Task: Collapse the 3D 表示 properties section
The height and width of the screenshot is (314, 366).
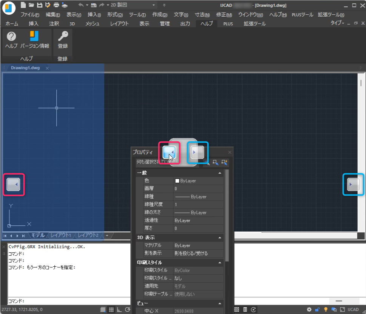Action: tap(220, 238)
